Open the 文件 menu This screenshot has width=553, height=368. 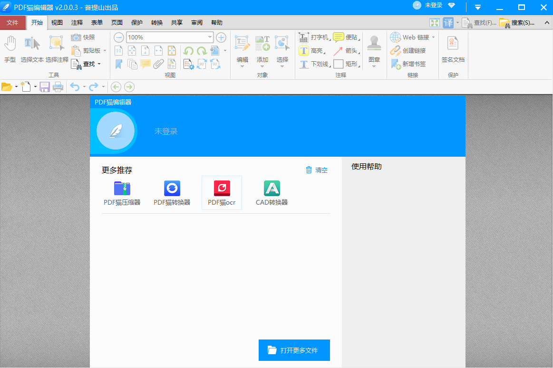13,22
